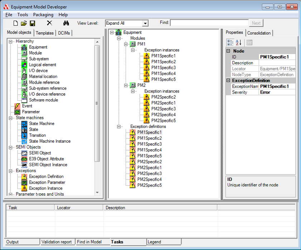This screenshot has width=301, height=250.
Task: Click the binoculars Find icon
Action: click(66, 23)
